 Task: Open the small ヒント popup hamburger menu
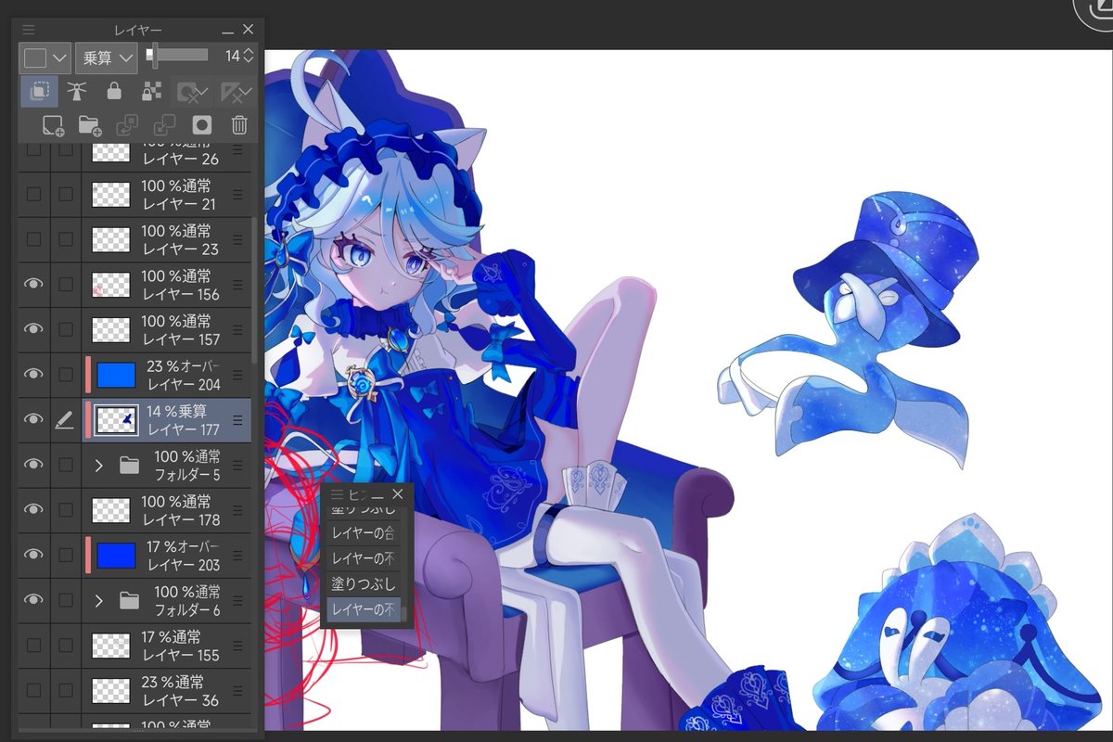click(x=337, y=494)
